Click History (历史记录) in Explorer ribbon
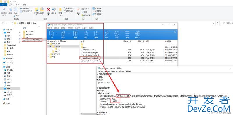The width and height of the screenshot is (233, 115). 86,15
